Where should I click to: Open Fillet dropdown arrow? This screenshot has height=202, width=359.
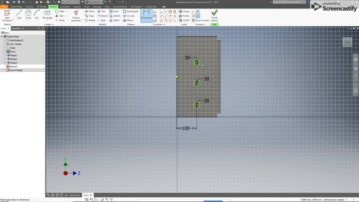coord(66,11)
